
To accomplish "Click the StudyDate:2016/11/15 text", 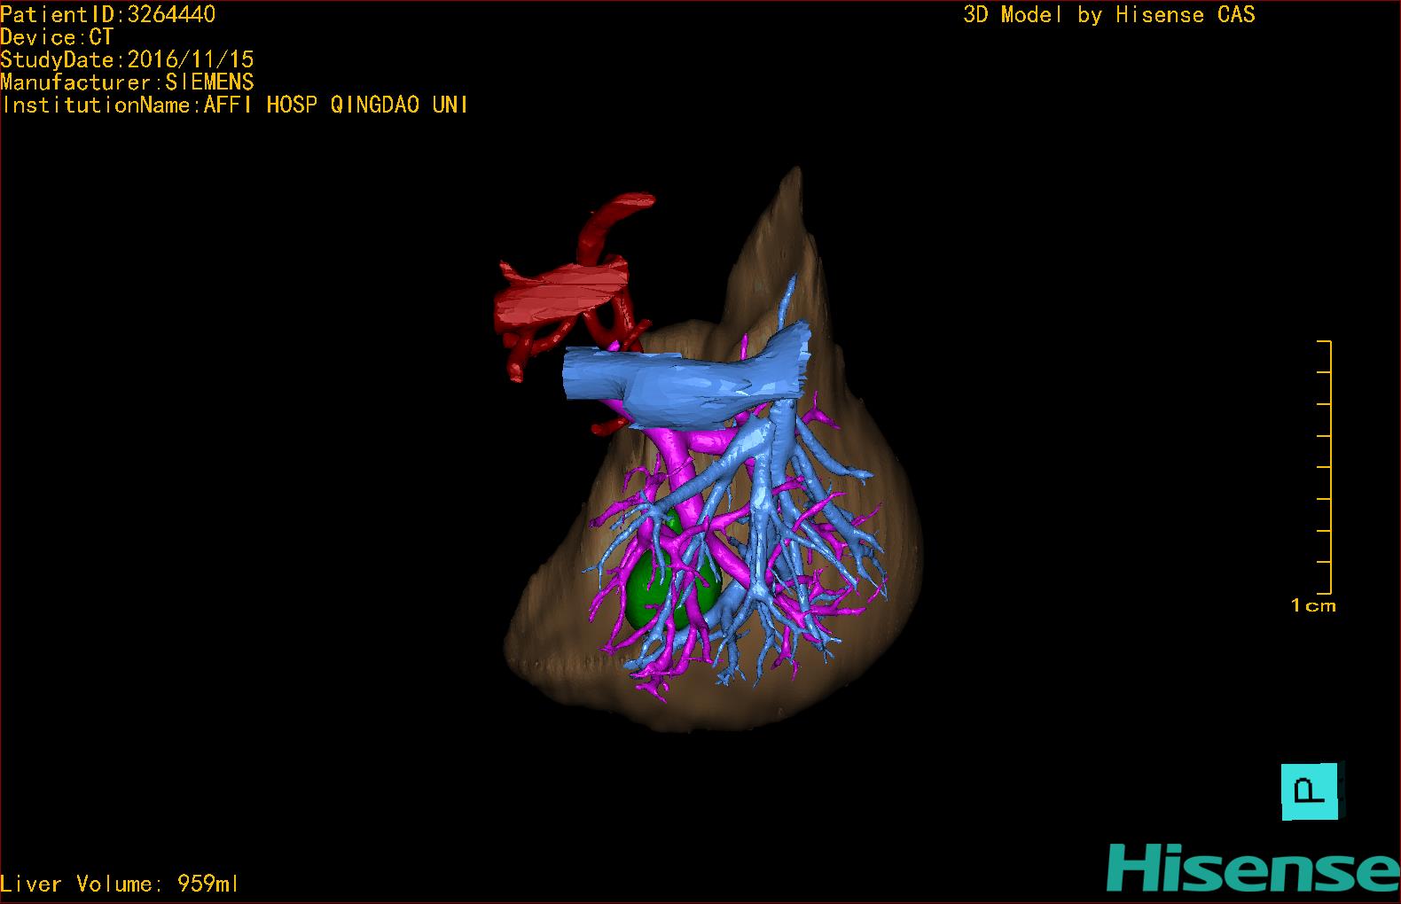I will pyautogui.click(x=127, y=59).
